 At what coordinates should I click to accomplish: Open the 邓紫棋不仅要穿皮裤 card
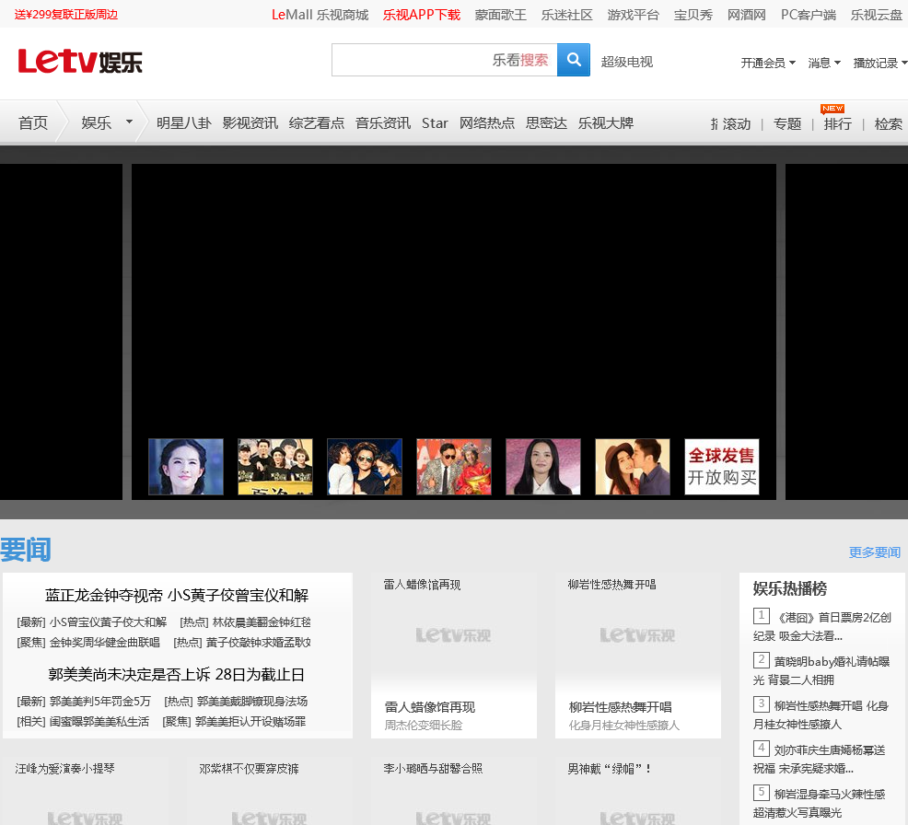[x=270, y=791]
